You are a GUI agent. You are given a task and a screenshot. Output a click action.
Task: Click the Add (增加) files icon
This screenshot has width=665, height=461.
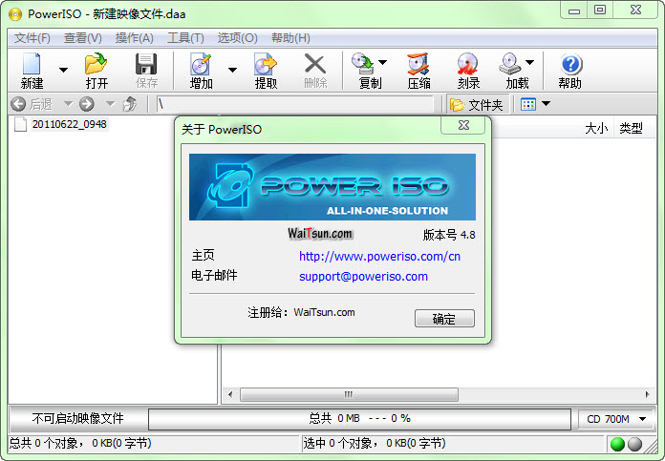[201, 65]
